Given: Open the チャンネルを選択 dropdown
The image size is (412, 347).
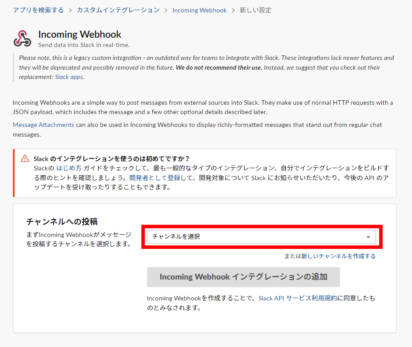Looking at the screenshot, I should 261,237.
